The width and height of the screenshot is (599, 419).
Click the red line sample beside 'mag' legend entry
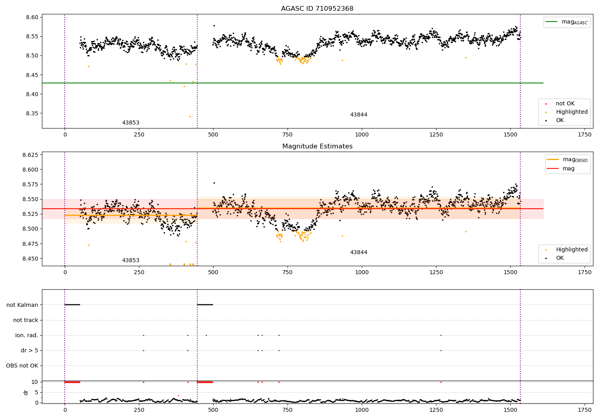click(553, 169)
